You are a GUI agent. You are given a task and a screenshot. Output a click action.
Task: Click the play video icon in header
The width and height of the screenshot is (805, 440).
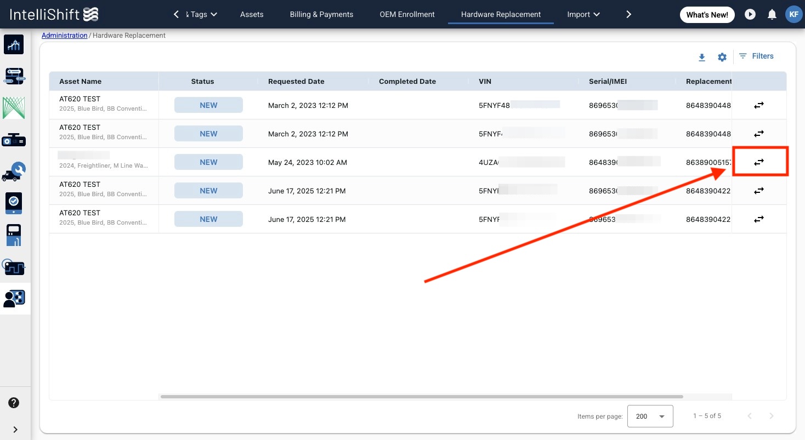coord(750,15)
